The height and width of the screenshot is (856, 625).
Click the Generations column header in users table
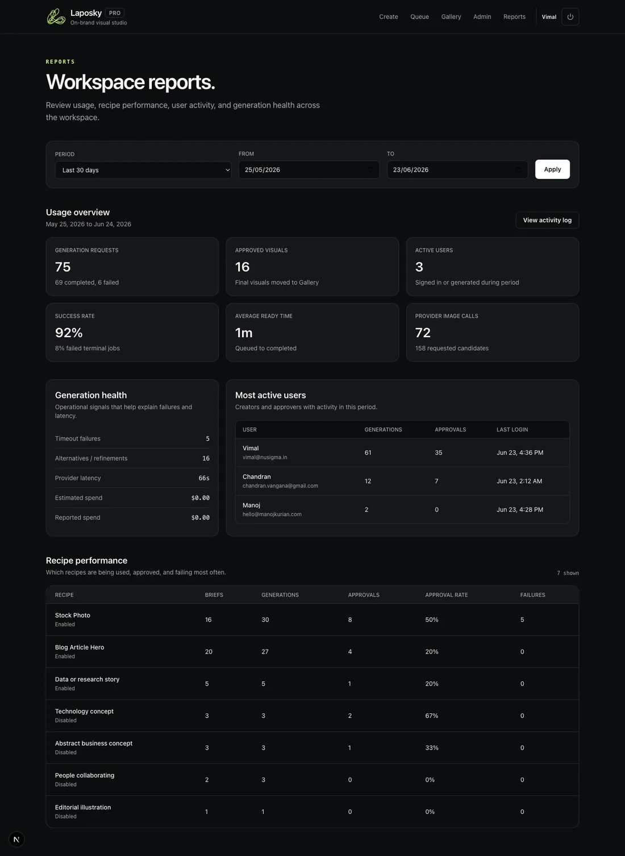point(383,430)
